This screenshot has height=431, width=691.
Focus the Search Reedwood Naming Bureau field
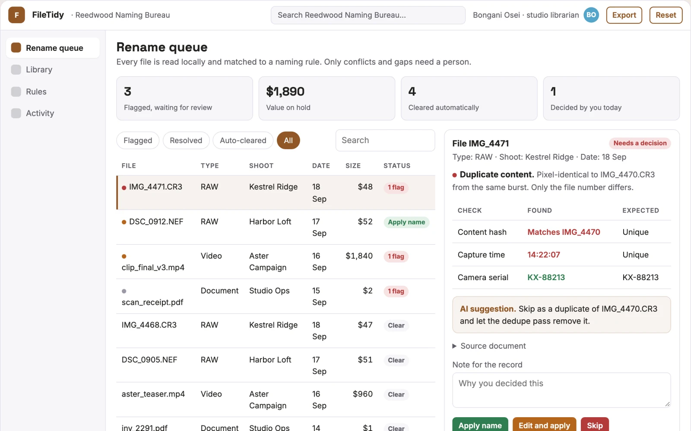(368, 15)
